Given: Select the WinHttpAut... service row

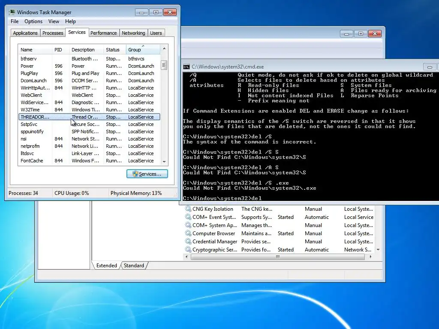Looking at the screenshot, I should pyautogui.click(x=89, y=88).
